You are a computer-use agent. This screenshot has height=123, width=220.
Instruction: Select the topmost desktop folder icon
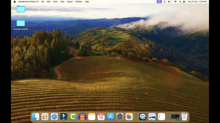(21, 9)
